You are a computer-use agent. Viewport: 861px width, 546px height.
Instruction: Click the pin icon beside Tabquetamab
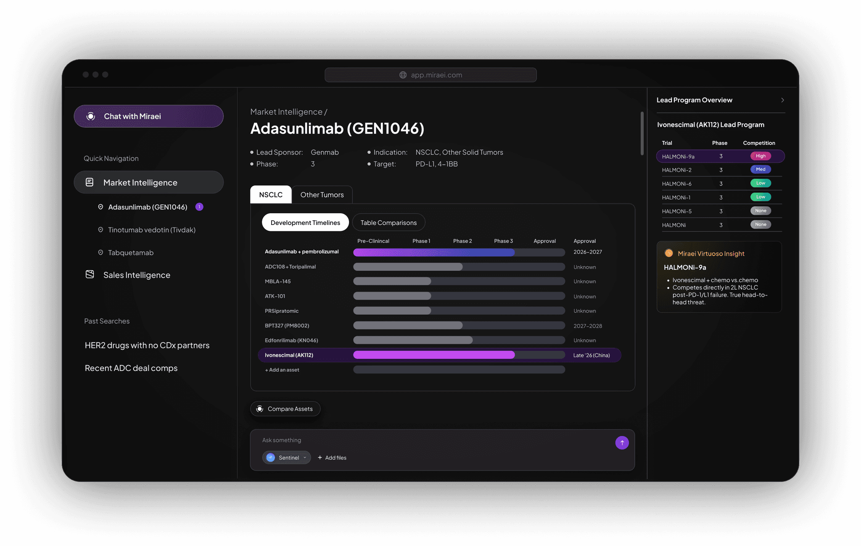[100, 253]
